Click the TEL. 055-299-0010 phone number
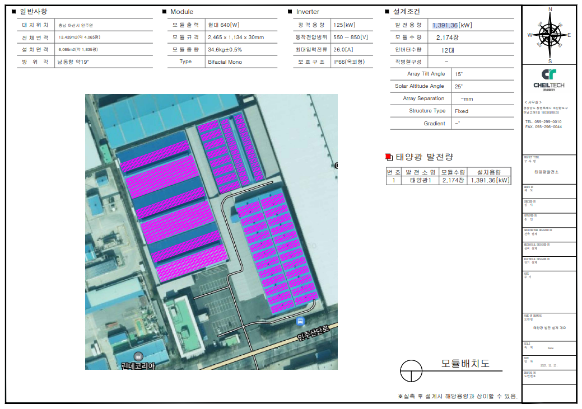Screen dimensions: 582x409 543,121
